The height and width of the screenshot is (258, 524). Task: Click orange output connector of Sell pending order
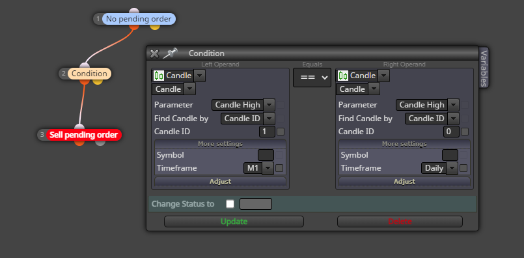(79, 143)
